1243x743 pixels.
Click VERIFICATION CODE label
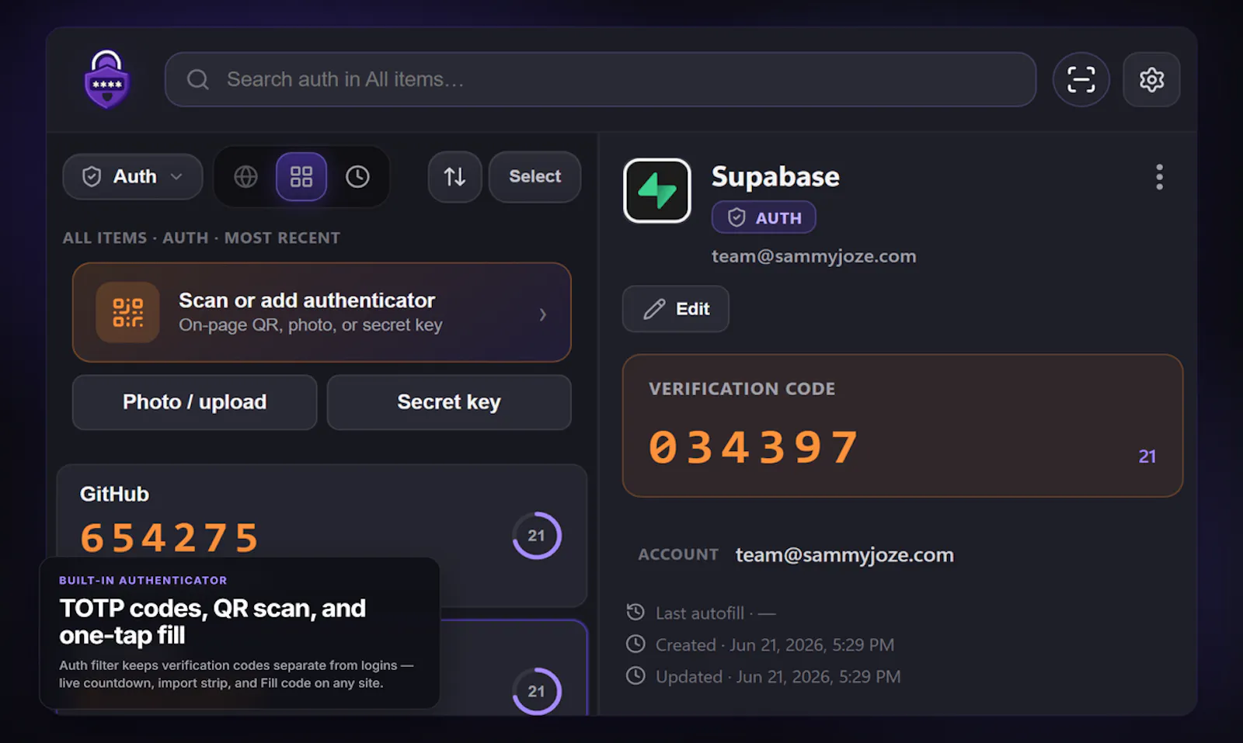click(x=742, y=389)
